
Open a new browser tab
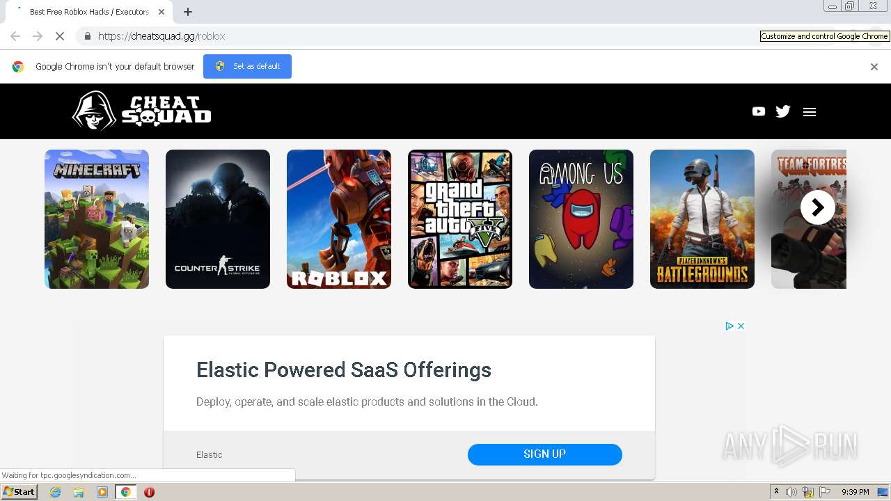(x=188, y=12)
